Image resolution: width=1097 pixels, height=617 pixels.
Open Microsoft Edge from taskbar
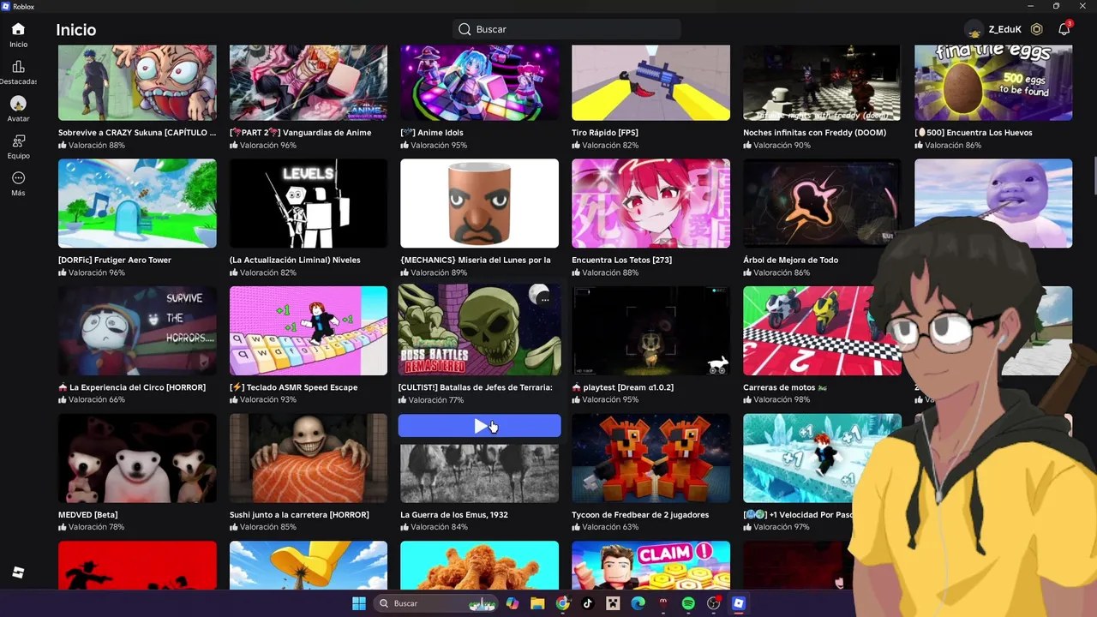pos(638,603)
